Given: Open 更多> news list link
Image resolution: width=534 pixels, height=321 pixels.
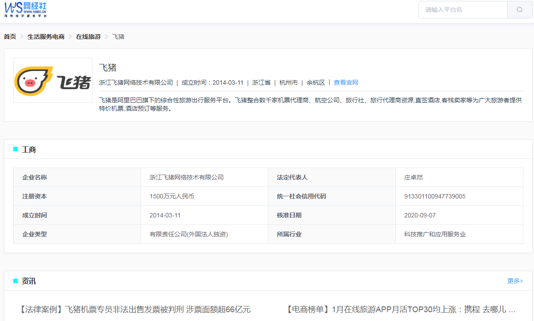Looking at the screenshot, I should 515,281.
